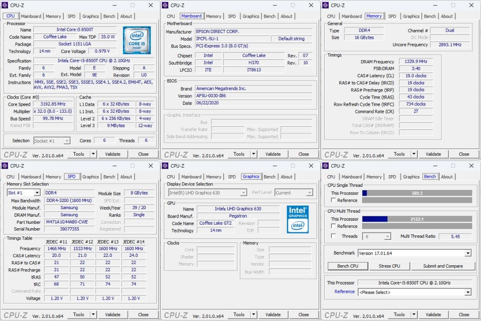
Task: Click the Name field Intel Core i5 8500T
Action: 75,29
